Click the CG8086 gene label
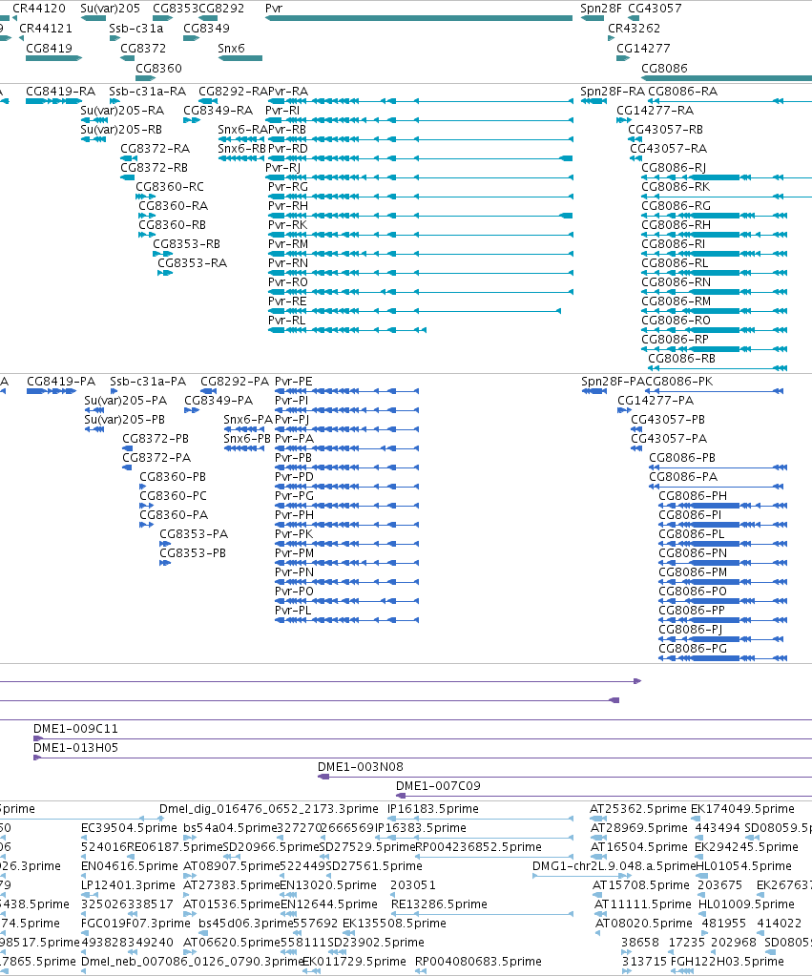 pyautogui.click(x=664, y=68)
